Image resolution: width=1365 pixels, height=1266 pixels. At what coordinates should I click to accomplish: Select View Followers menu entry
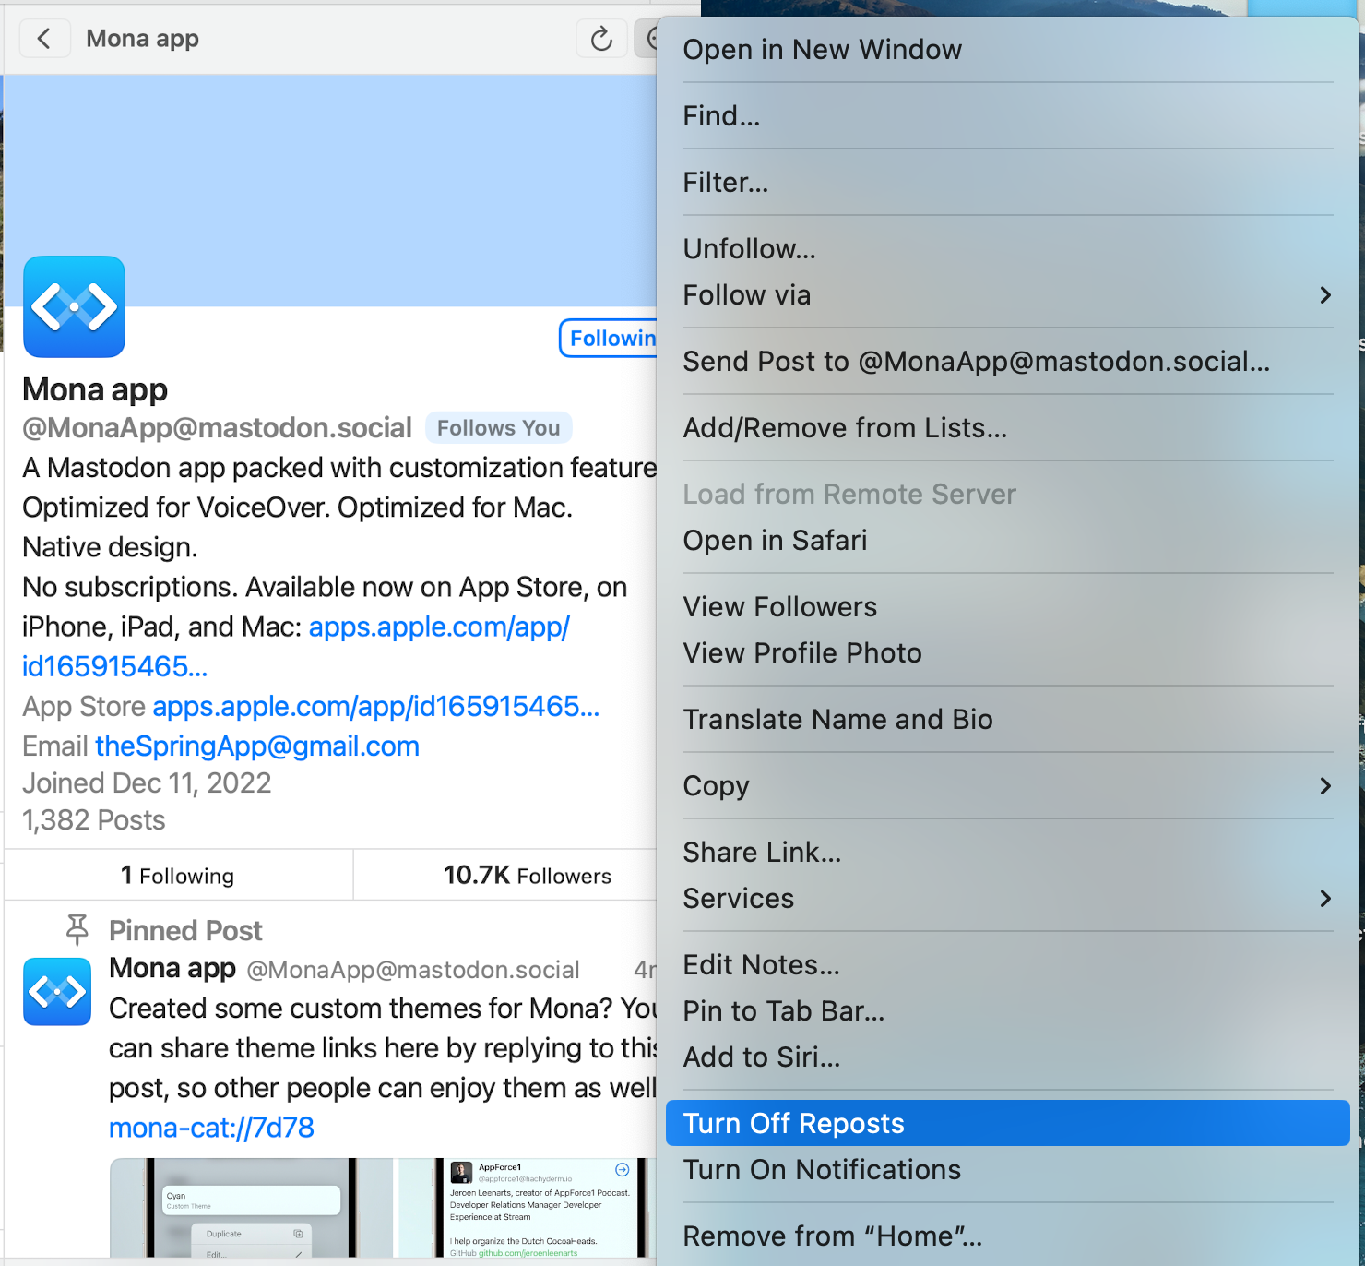coord(1008,607)
